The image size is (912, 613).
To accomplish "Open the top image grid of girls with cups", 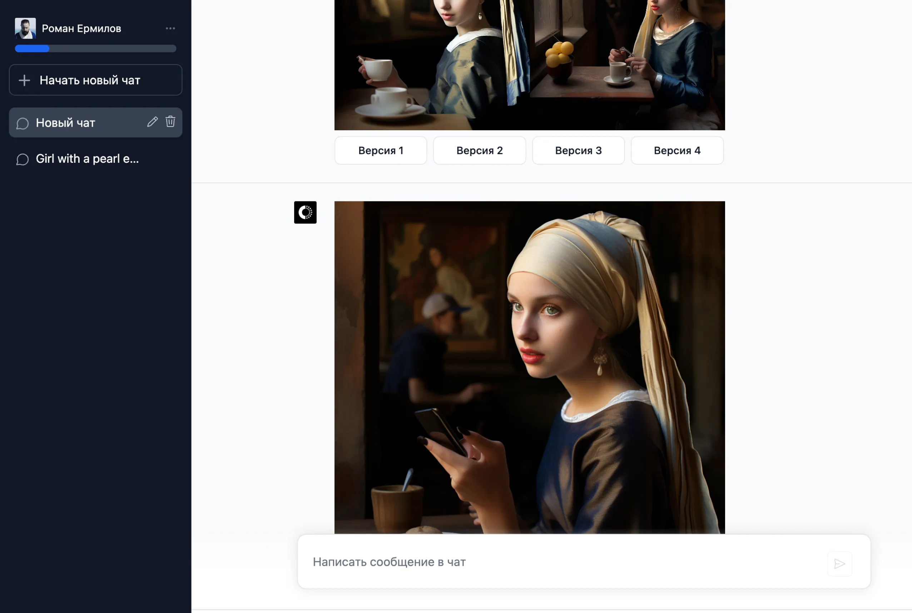I will (x=529, y=65).
